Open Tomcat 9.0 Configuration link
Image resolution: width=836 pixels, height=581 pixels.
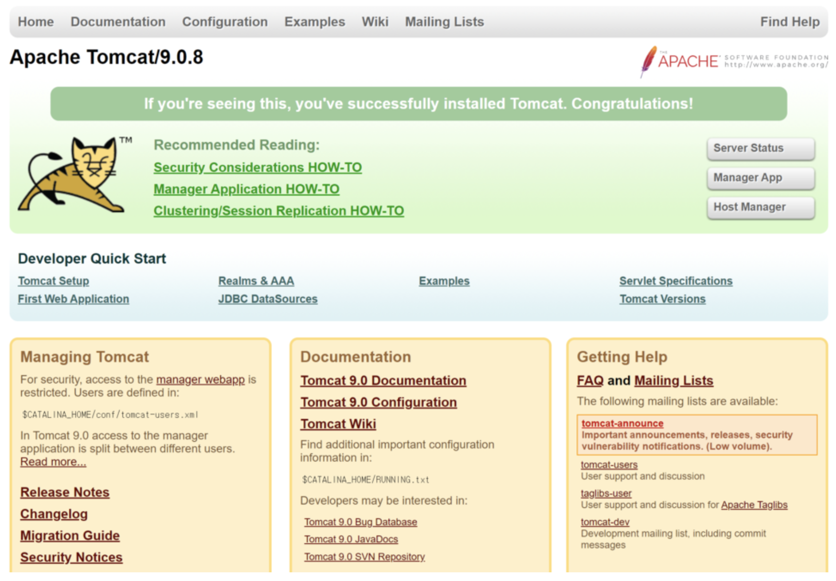coord(378,402)
